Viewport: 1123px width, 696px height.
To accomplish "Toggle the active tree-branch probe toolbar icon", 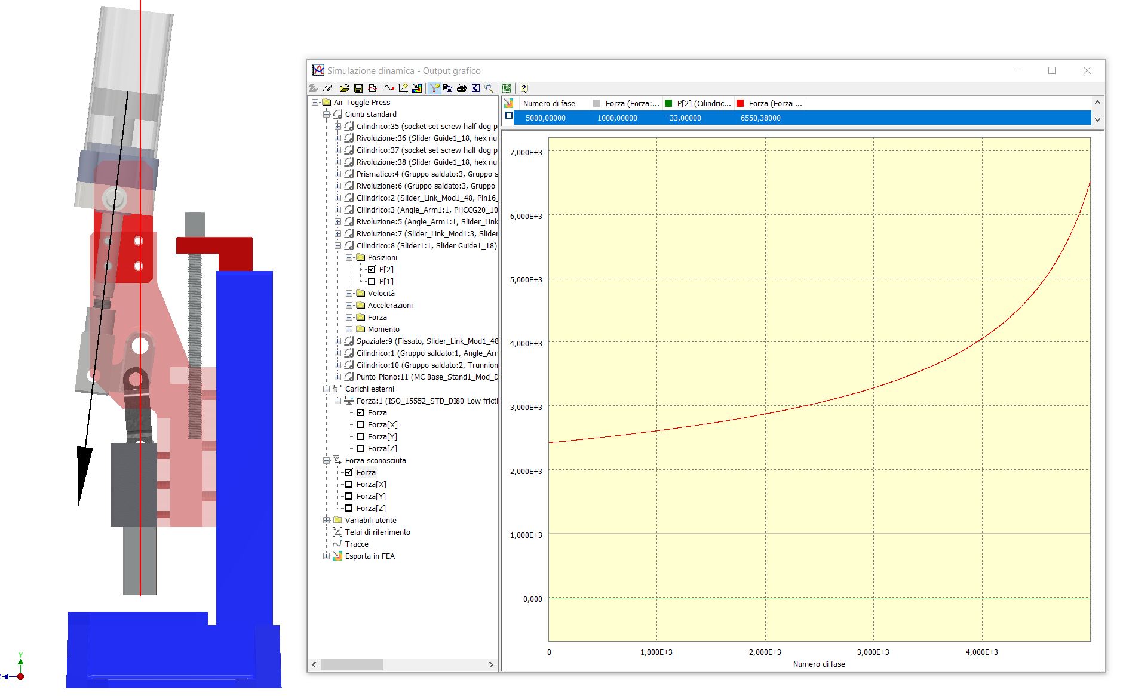I will 434,88.
